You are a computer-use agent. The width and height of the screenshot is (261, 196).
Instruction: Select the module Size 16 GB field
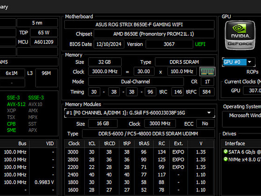tap(103, 124)
